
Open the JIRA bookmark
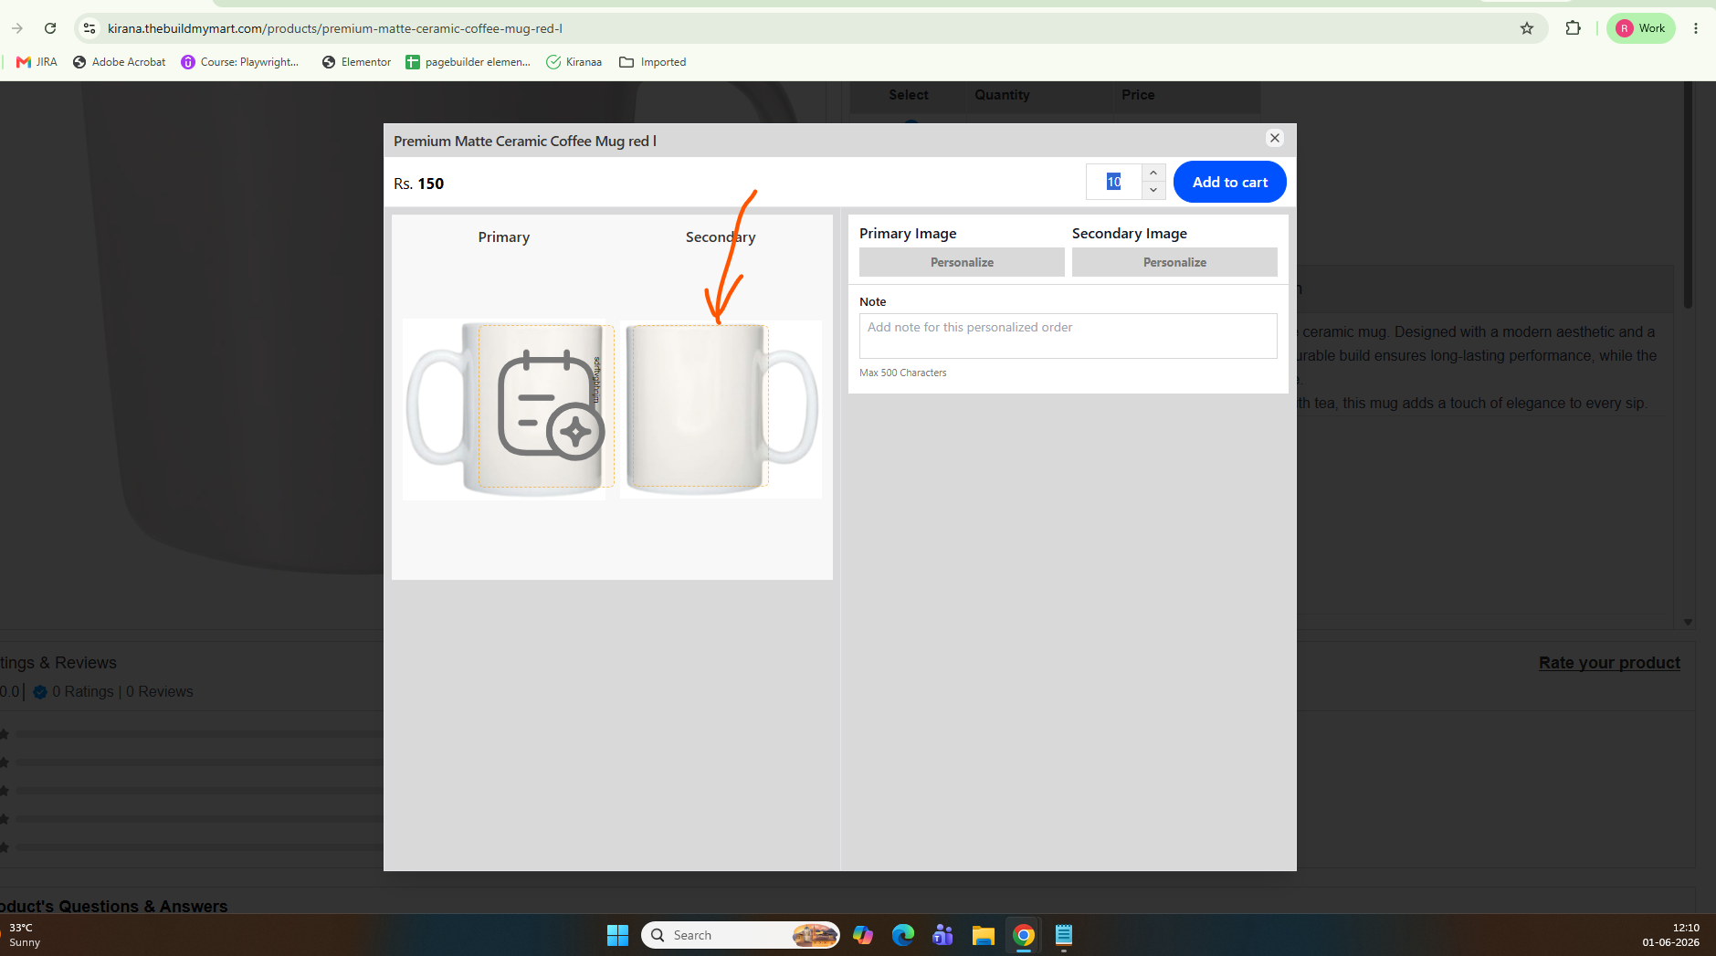(x=37, y=62)
